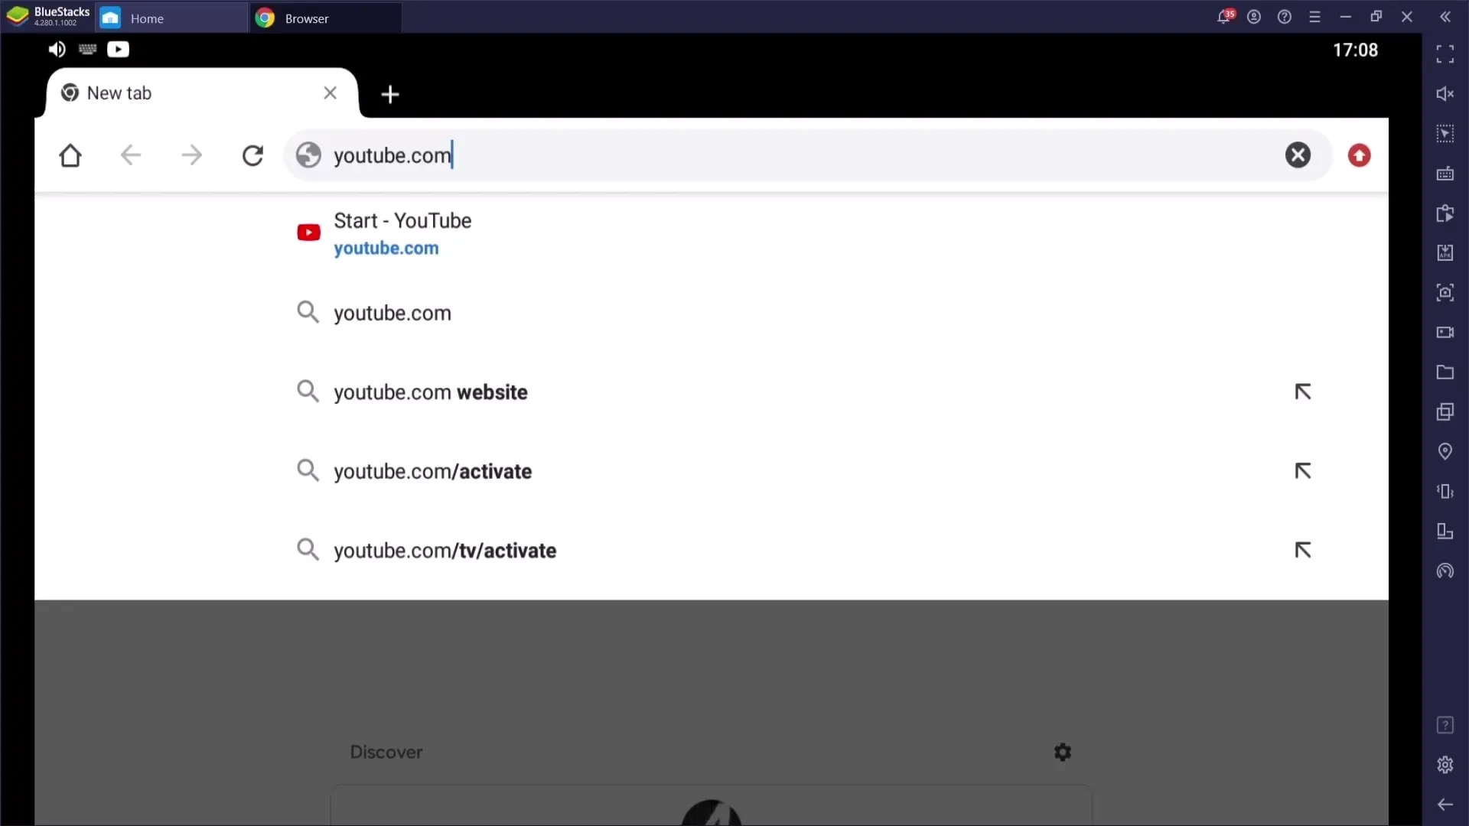Click the red record/stop button in browser

(x=1358, y=155)
